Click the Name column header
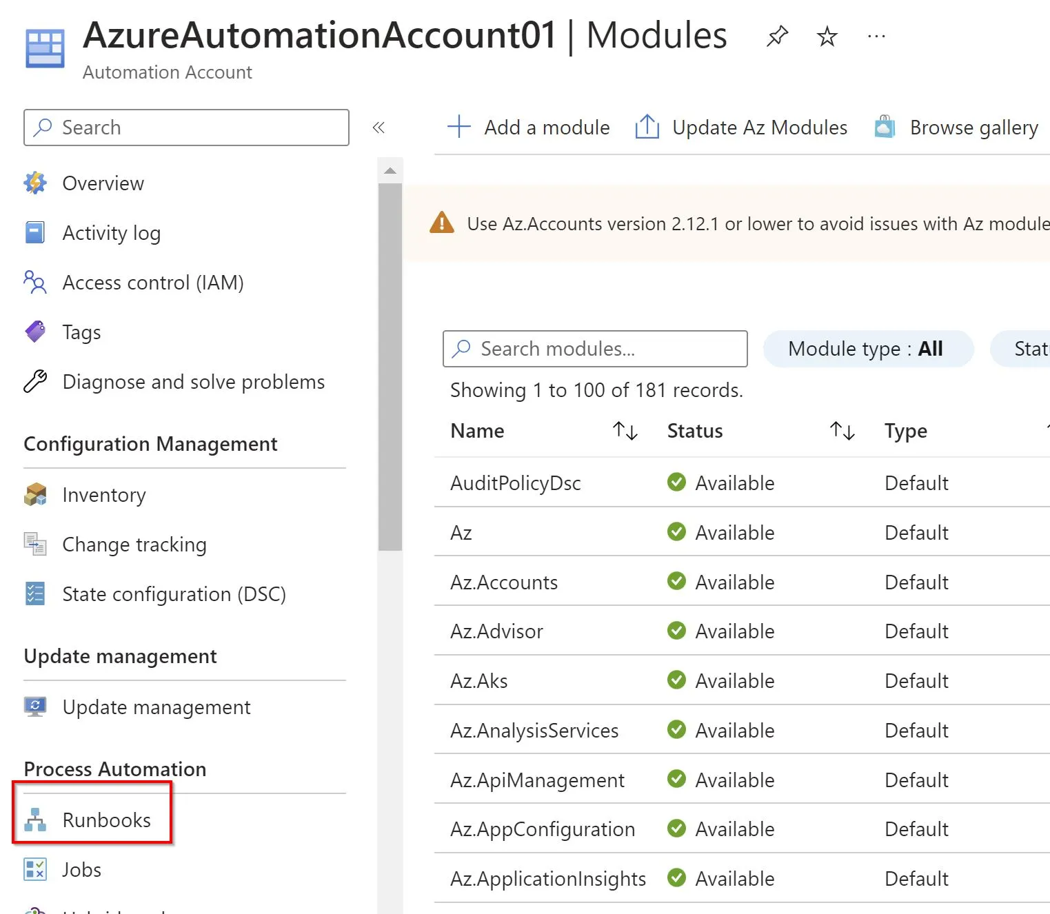Viewport: 1050px width, 914px height. pyautogui.click(x=477, y=431)
